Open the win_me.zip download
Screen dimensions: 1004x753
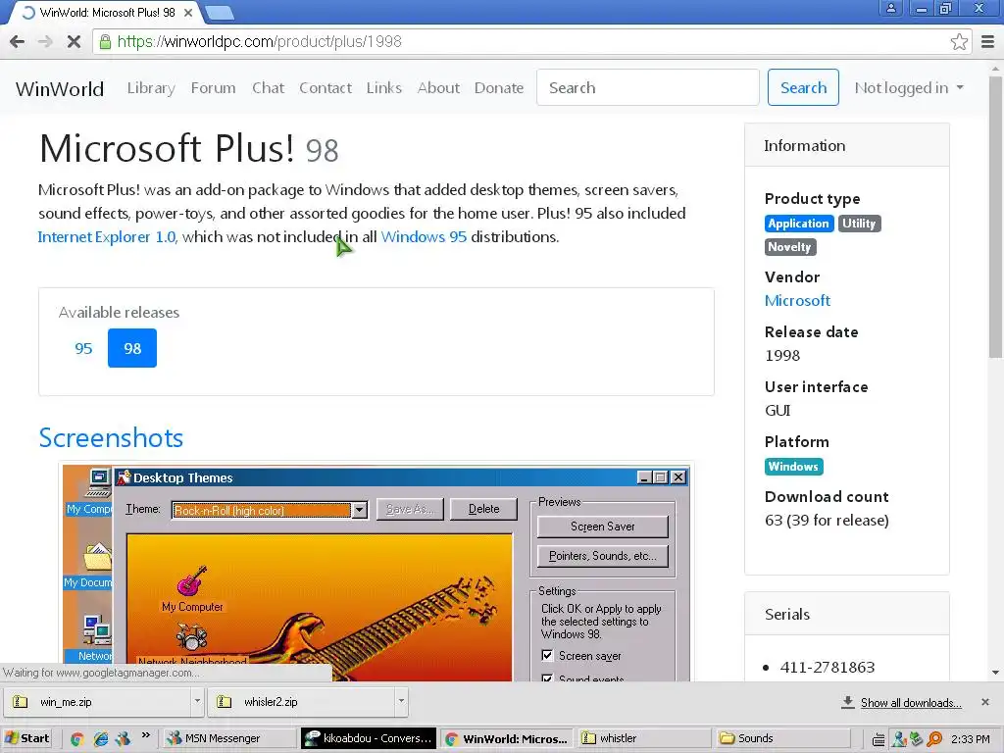point(99,702)
